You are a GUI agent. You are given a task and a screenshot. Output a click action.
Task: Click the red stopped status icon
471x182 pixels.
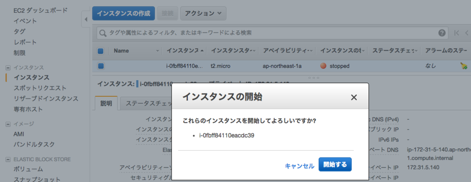[323, 66]
